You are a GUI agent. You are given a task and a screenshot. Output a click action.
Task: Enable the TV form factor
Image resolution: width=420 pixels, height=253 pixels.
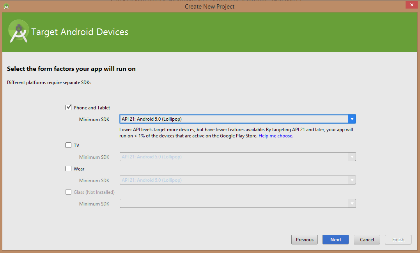point(69,145)
